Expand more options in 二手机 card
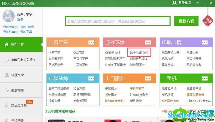The height and width of the screenshot is (122, 215). 205,79
